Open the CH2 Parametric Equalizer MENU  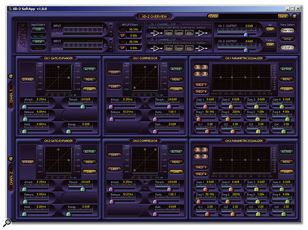coord(287,162)
